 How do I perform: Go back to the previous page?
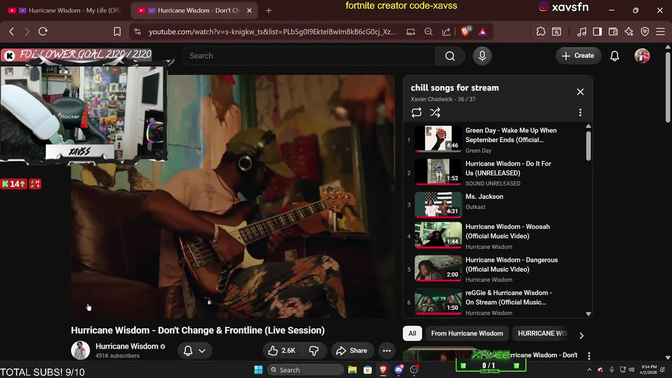click(12, 31)
